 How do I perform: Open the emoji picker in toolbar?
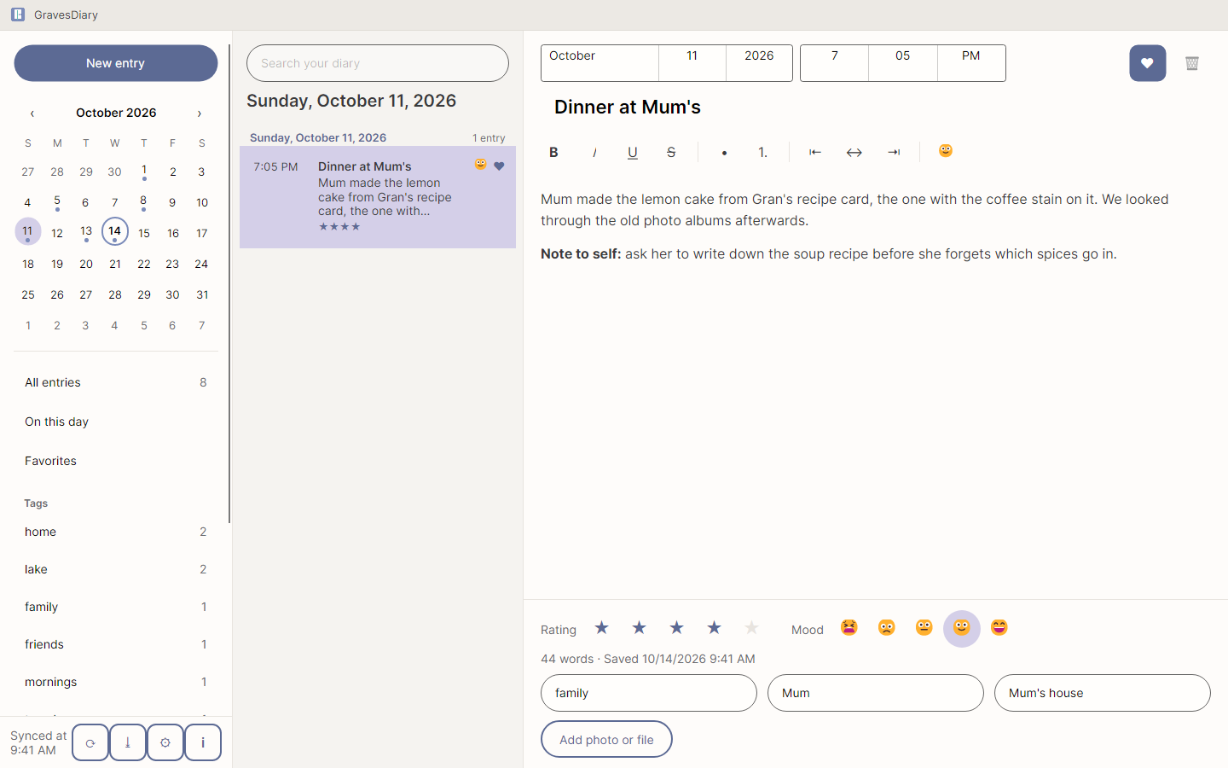(946, 151)
